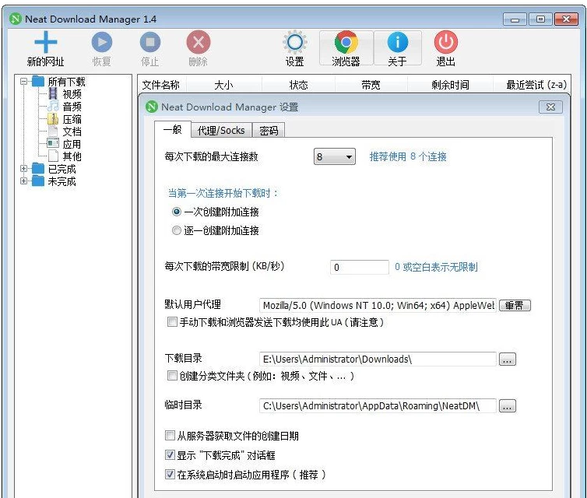Open the max connections dropdown showing 8
This screenshot has height=498, width=587.
pyautogui.click(x=335, y=157)
